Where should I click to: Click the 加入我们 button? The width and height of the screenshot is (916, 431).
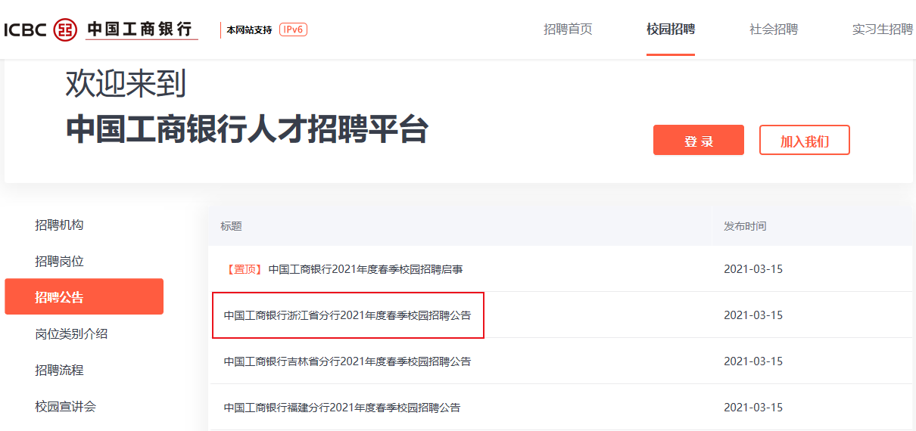pyautogui.click(x=805, y=141)
